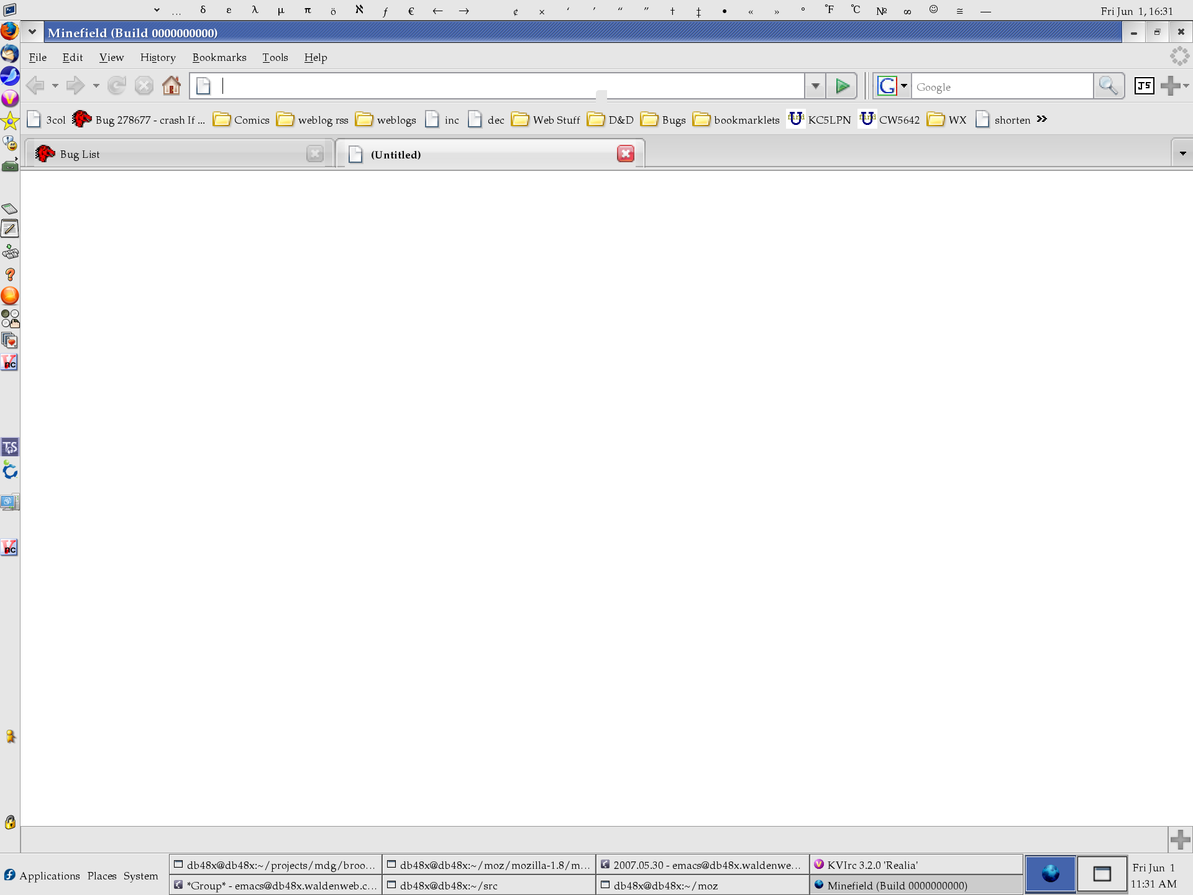Open the Help menu
This screenshot has height=895, width=1193.
coord(316,57)
